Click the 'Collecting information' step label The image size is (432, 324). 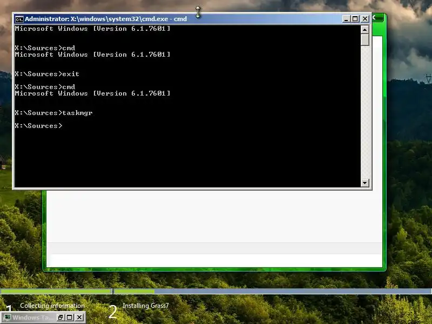pos(52,306)
